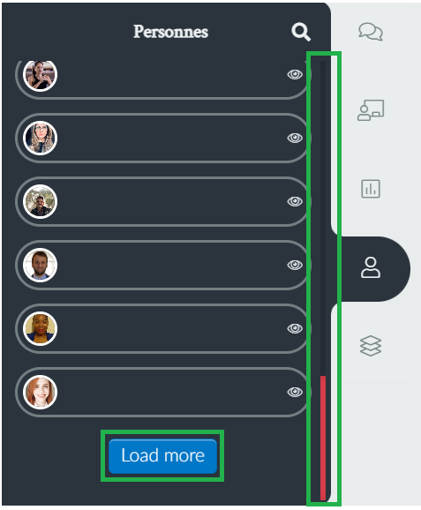Click the red scrollbar thumb
421x510 pixels.
coord(323,437)
